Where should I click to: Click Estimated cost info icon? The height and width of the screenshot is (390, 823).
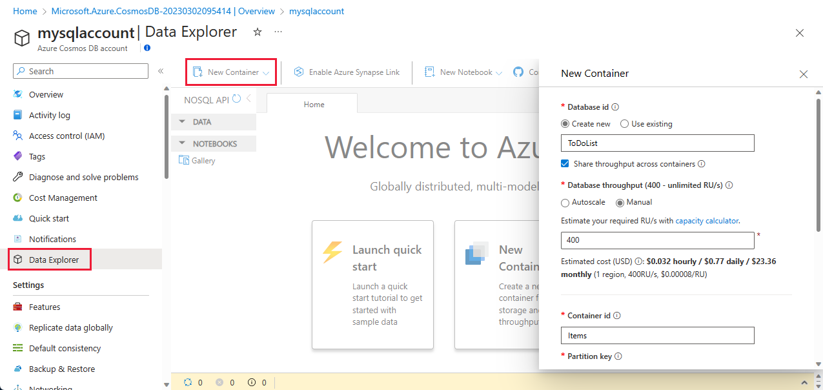tap(638, 262)
